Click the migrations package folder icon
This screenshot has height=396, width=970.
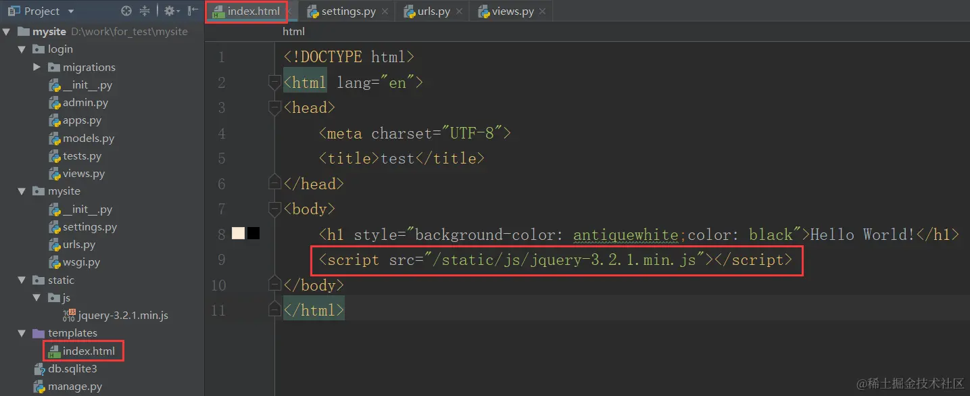pos(54,67)
